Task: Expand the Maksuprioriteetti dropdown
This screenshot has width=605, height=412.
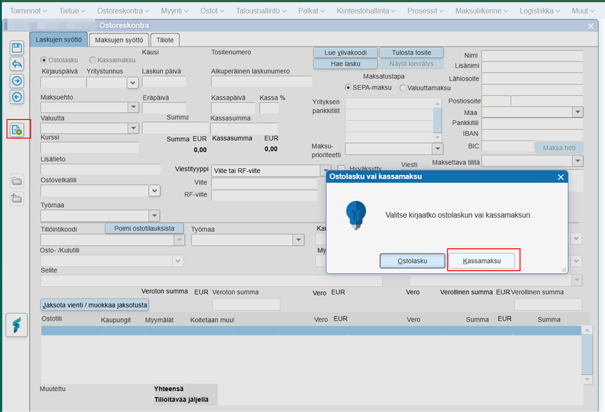Action: click(x=437, y=148)
